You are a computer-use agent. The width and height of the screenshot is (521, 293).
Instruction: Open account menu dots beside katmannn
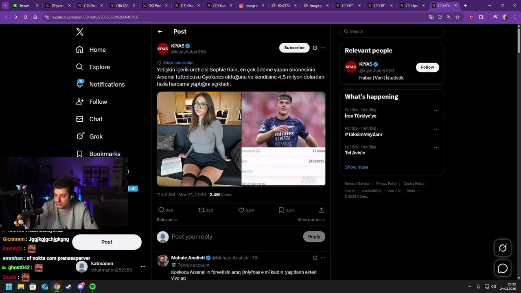coord(143,267)
